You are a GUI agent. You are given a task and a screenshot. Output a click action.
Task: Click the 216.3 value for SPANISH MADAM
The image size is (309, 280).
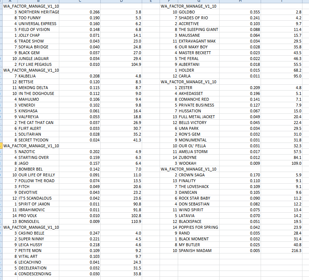pyautogui.click(x=282, y=251)
